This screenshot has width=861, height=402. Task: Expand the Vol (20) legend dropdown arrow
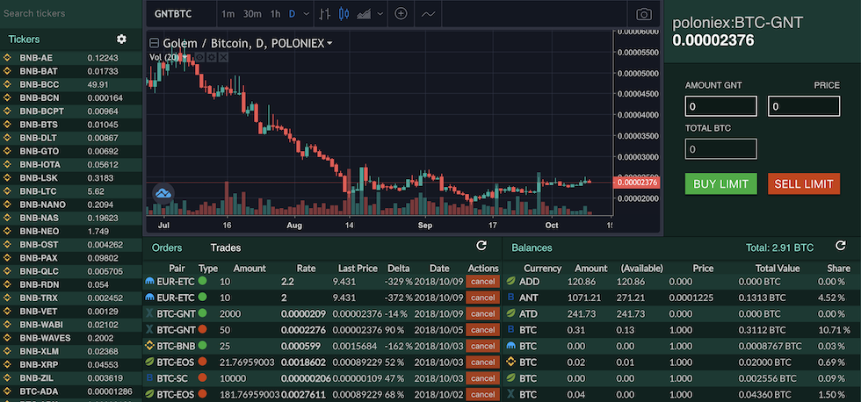point(185,57)
